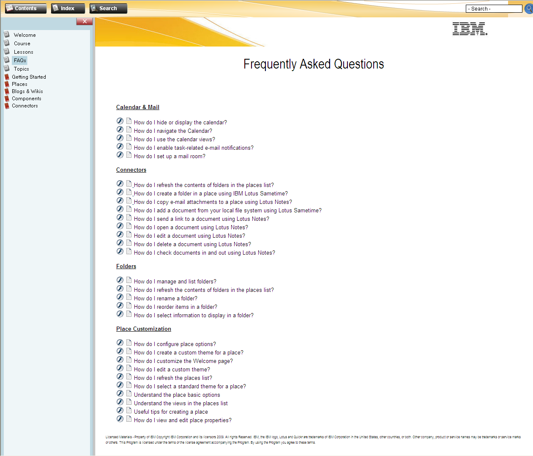Open 'How do I hide or display the calendar?'
Image resolution: width=533 pixels, height=456 pixels.
[x=180, y=123]
